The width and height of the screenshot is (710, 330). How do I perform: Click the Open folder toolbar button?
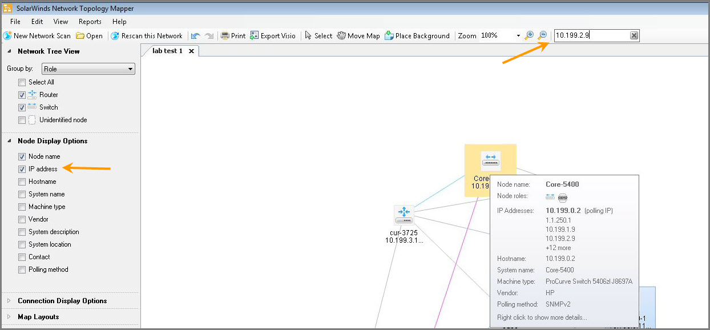click(90, 35)
